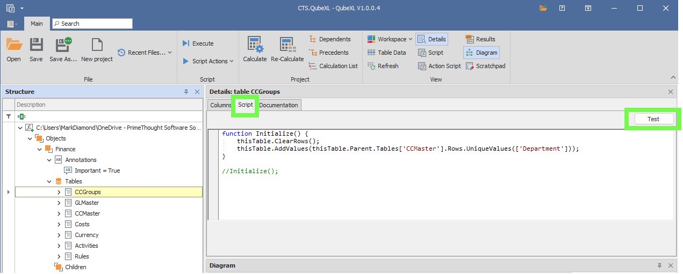Click the Calculate icon in Project group

tap(254, 49)
